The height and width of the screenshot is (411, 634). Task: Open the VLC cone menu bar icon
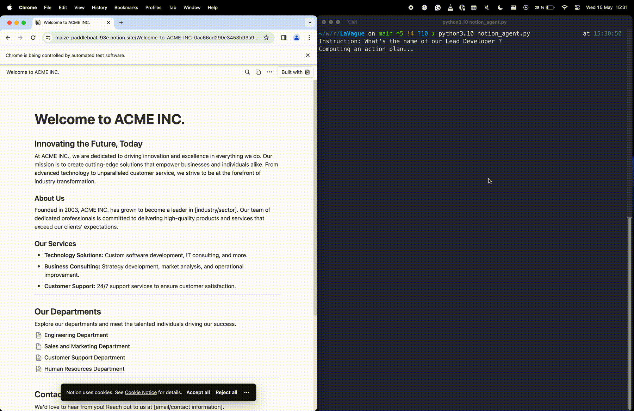[x=450, y=7]
